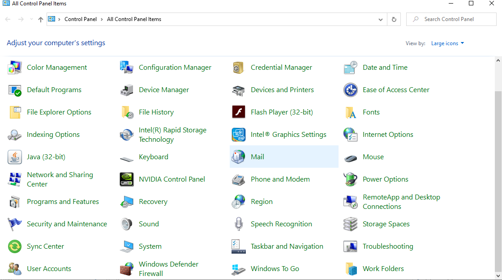502x280 pixels.
Task: Expand the address bar history dropdown
Action: [x=380, y=19]
